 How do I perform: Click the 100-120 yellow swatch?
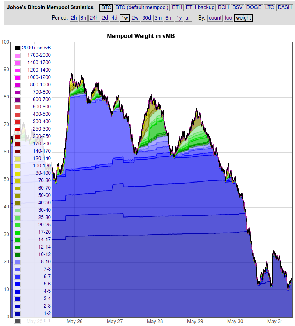[17, 166]
